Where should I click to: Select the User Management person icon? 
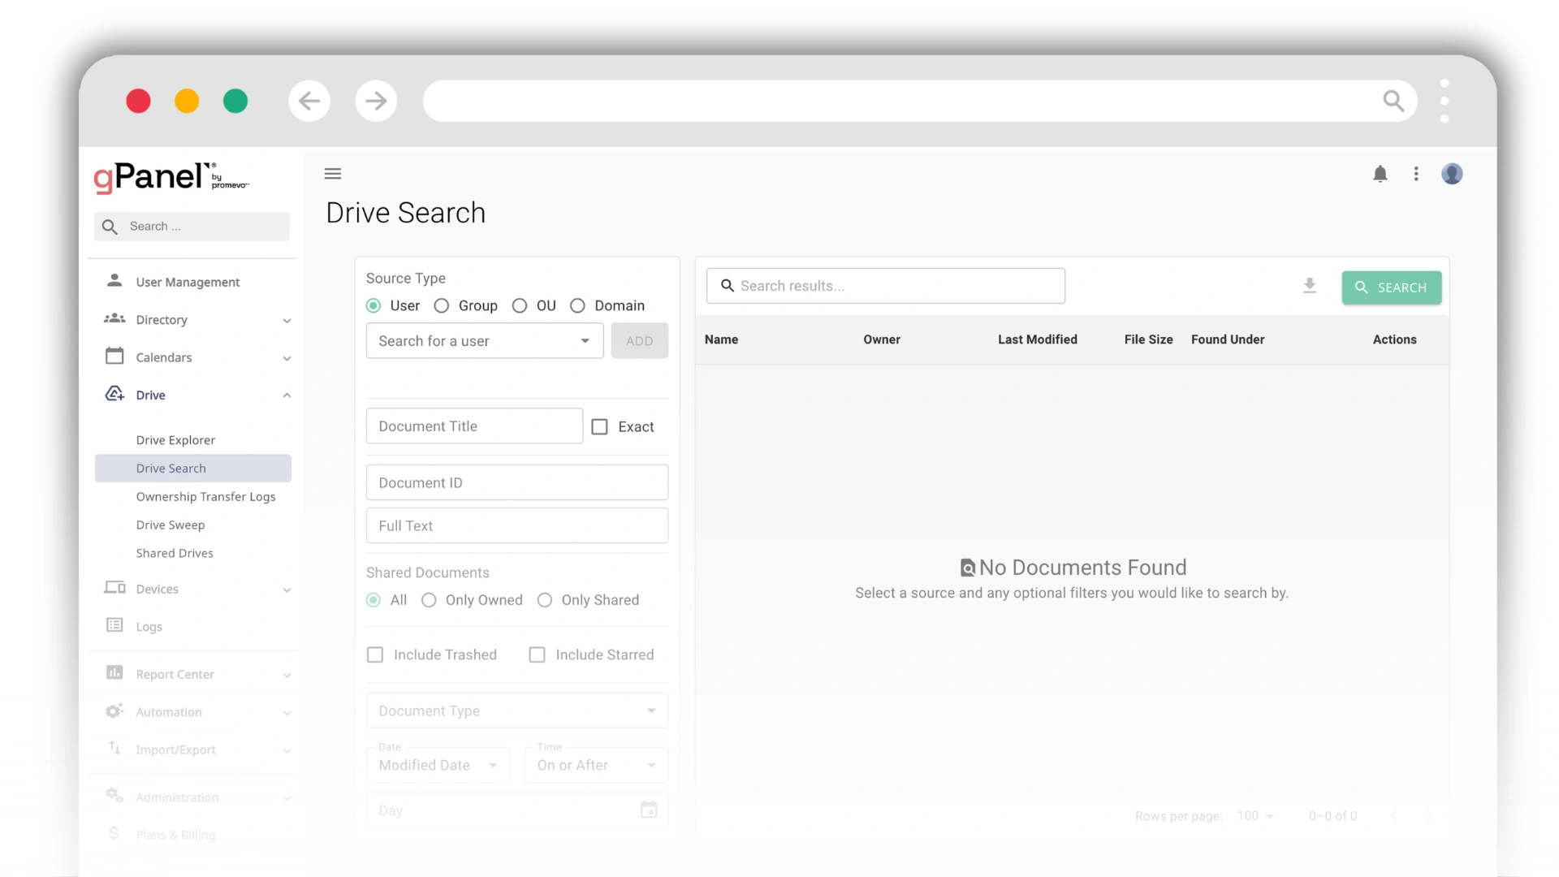point(114,280)
